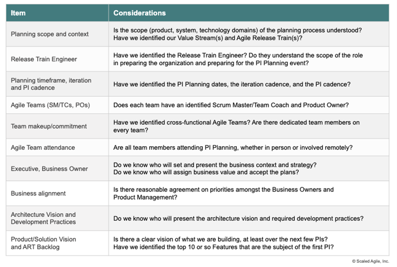Select the top 10 Features question text
Viewport: 397px width, 267px height.
[x=223, y=247]
